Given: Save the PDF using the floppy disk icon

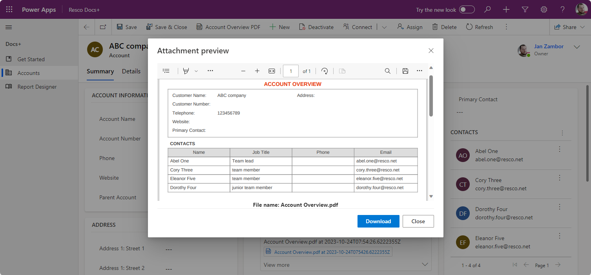Looking at the screenshot, I should point(405,71).
